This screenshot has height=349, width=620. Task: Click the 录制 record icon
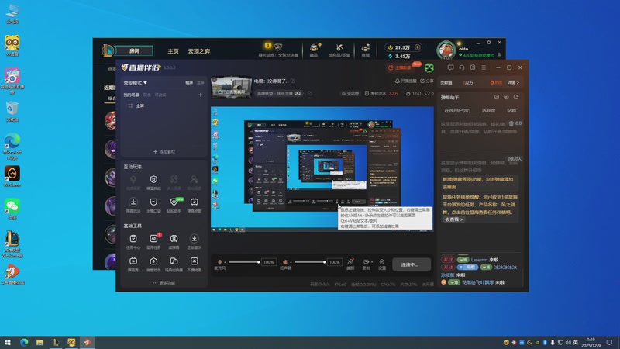pyautogui.click(x=366, y=261)
